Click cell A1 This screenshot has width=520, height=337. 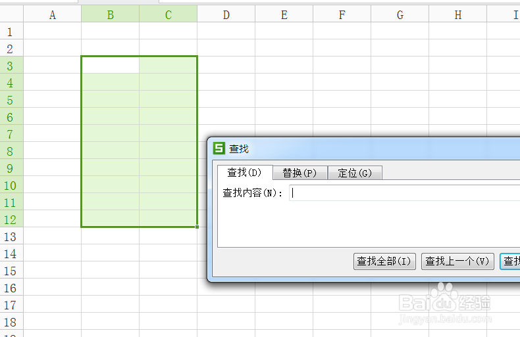[x=53, y=31]
